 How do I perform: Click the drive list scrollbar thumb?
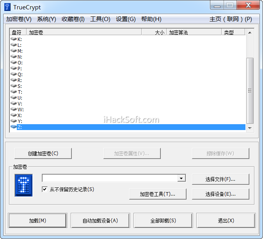click(250, 91)
